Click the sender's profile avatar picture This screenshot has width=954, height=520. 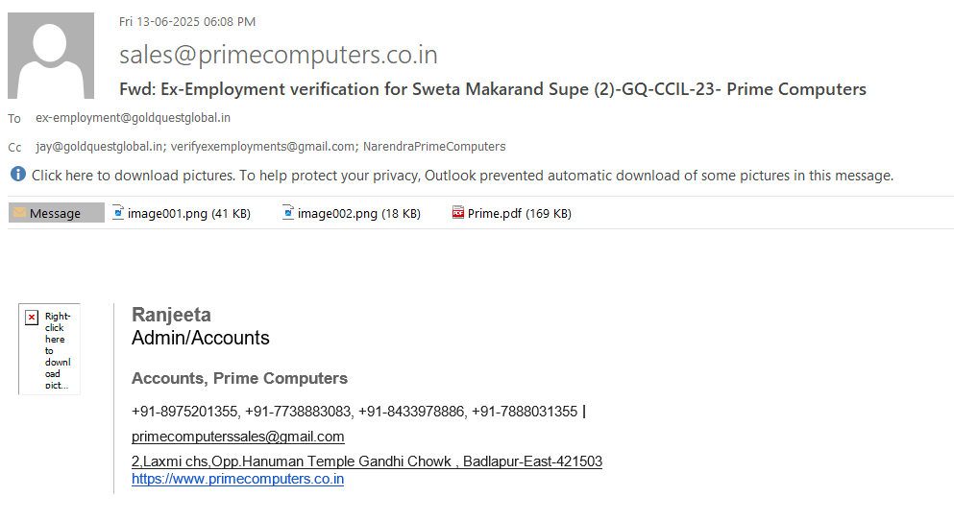51,56
